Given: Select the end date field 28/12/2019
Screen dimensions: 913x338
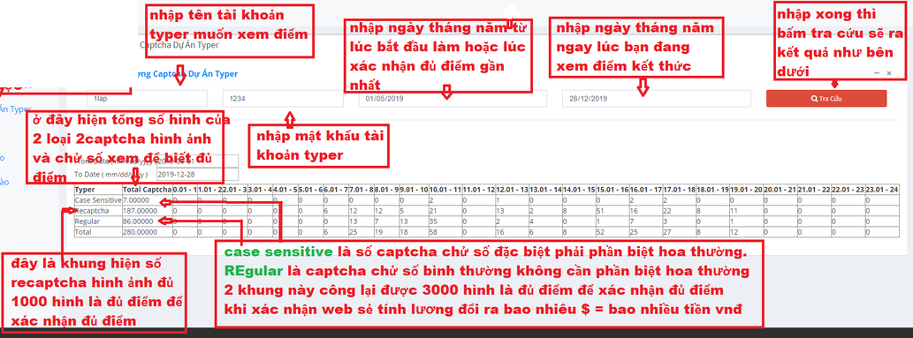Looking at the screenshot, I should 657,99.
